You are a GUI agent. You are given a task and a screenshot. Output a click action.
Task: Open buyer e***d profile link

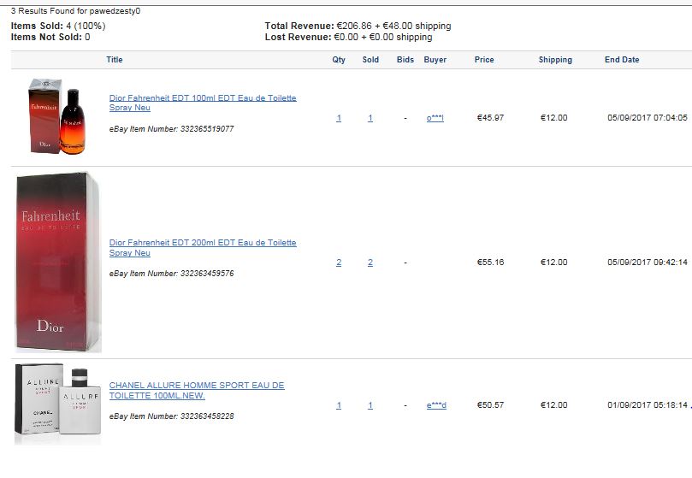pyautogui.click(x=436, y=405)
